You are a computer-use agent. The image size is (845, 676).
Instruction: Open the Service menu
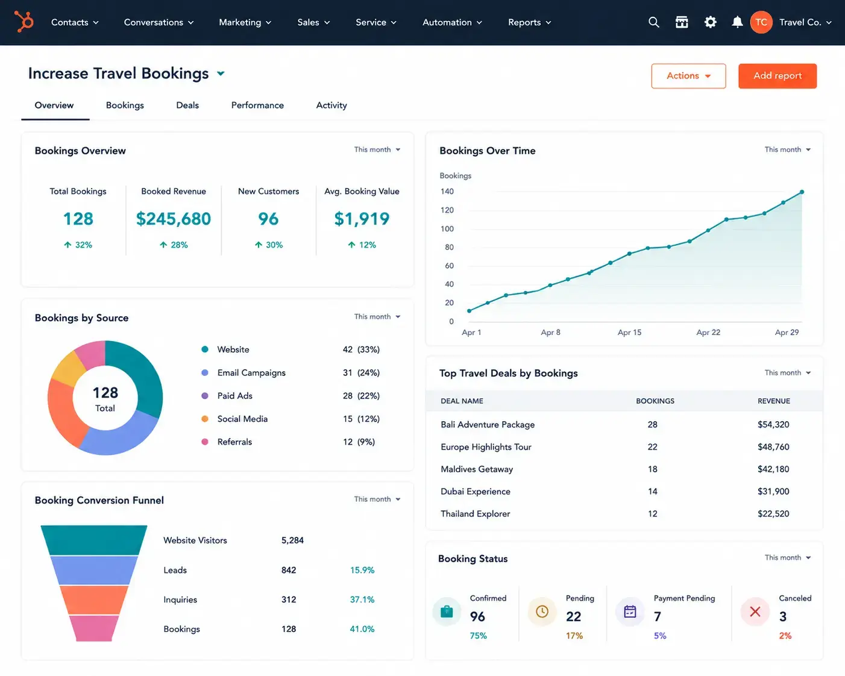click(376, 22)
